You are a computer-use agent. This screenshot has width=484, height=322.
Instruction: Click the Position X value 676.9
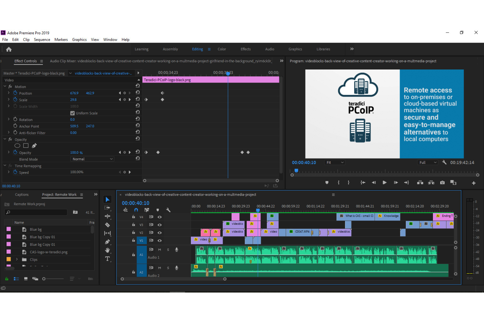74,93
